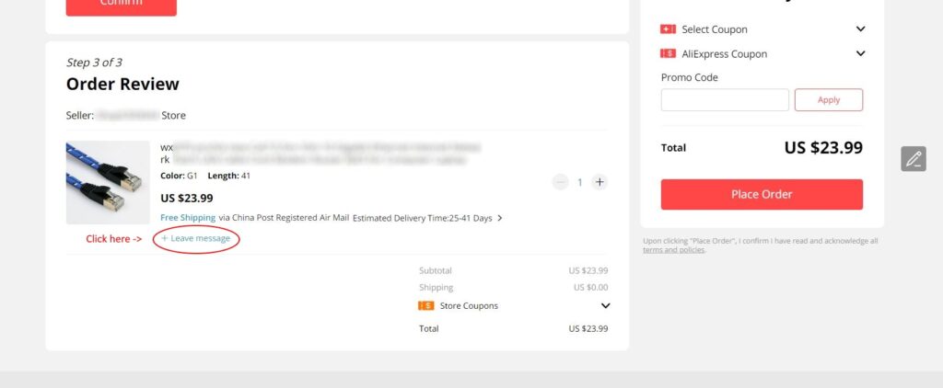
Task: Open the Leave message link
Action: coord(195,238)
